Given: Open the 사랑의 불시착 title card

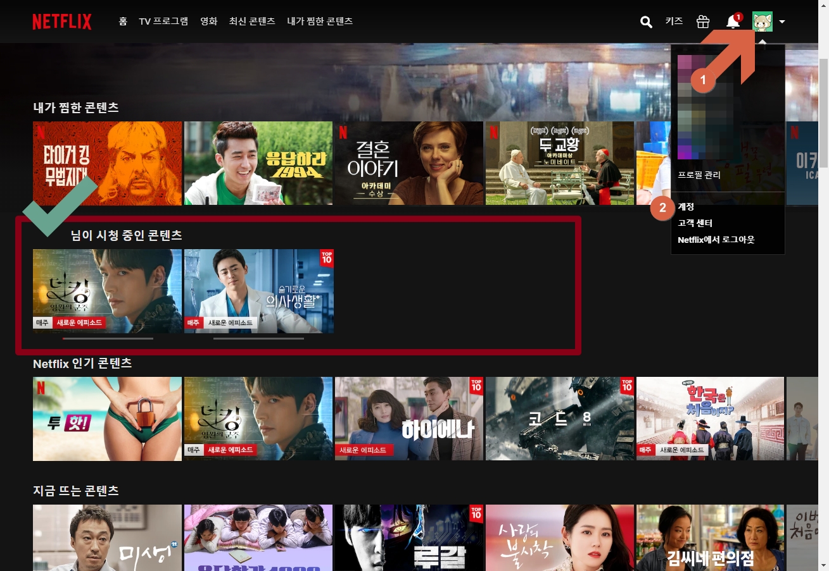Looking at the screenshot, I should coord(560,537).
